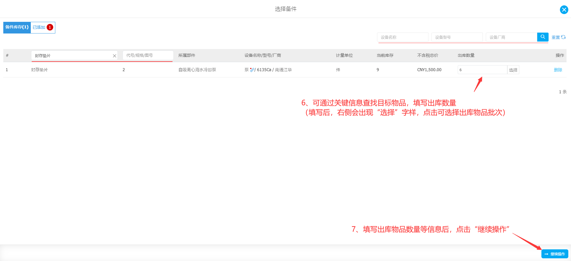Click 选择 to choose the batch
The height and width of the screenshot is (261, 571).
tap(513, 70)
